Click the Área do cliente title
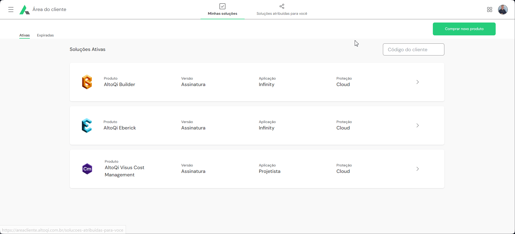The height and width of the screenshot is (234, 515). click(x=49, y=9)
